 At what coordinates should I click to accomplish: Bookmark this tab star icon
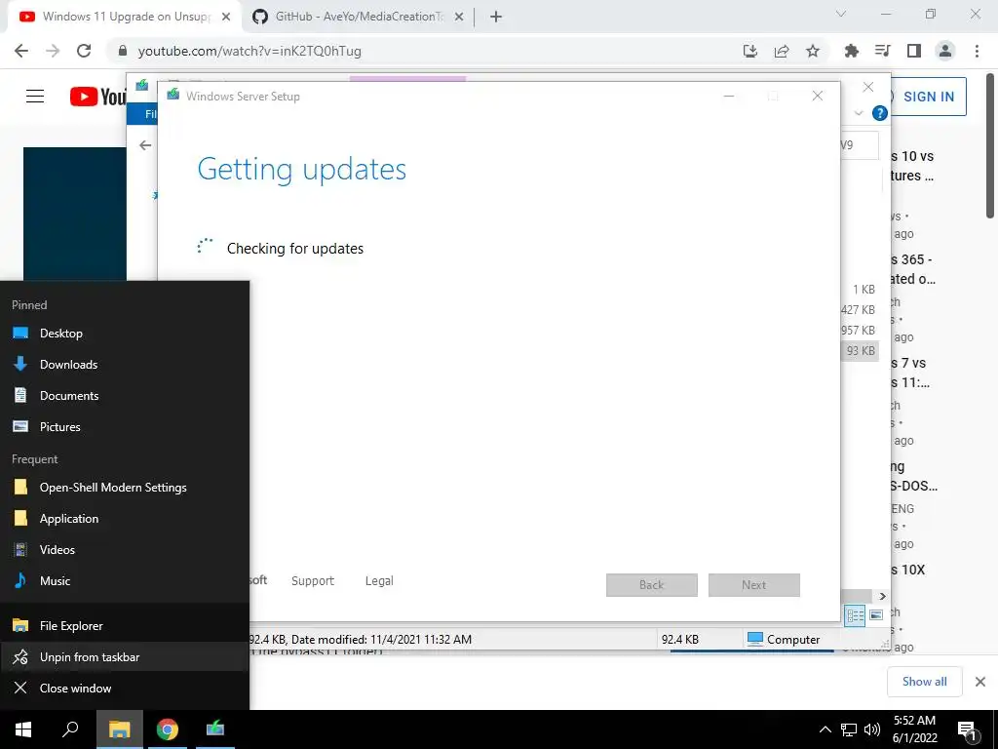coord(813,51)
